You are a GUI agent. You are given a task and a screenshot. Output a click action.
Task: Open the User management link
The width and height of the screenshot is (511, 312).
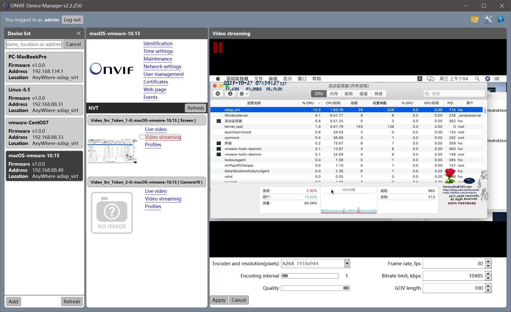click(x=163, y=74)
